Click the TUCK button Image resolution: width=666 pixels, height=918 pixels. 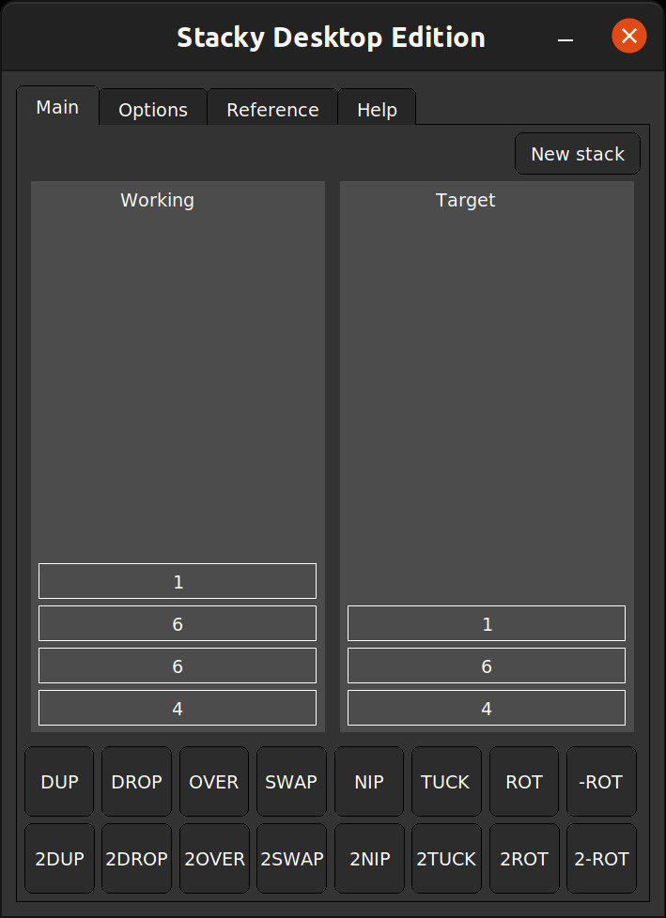[x=445, y=781]
